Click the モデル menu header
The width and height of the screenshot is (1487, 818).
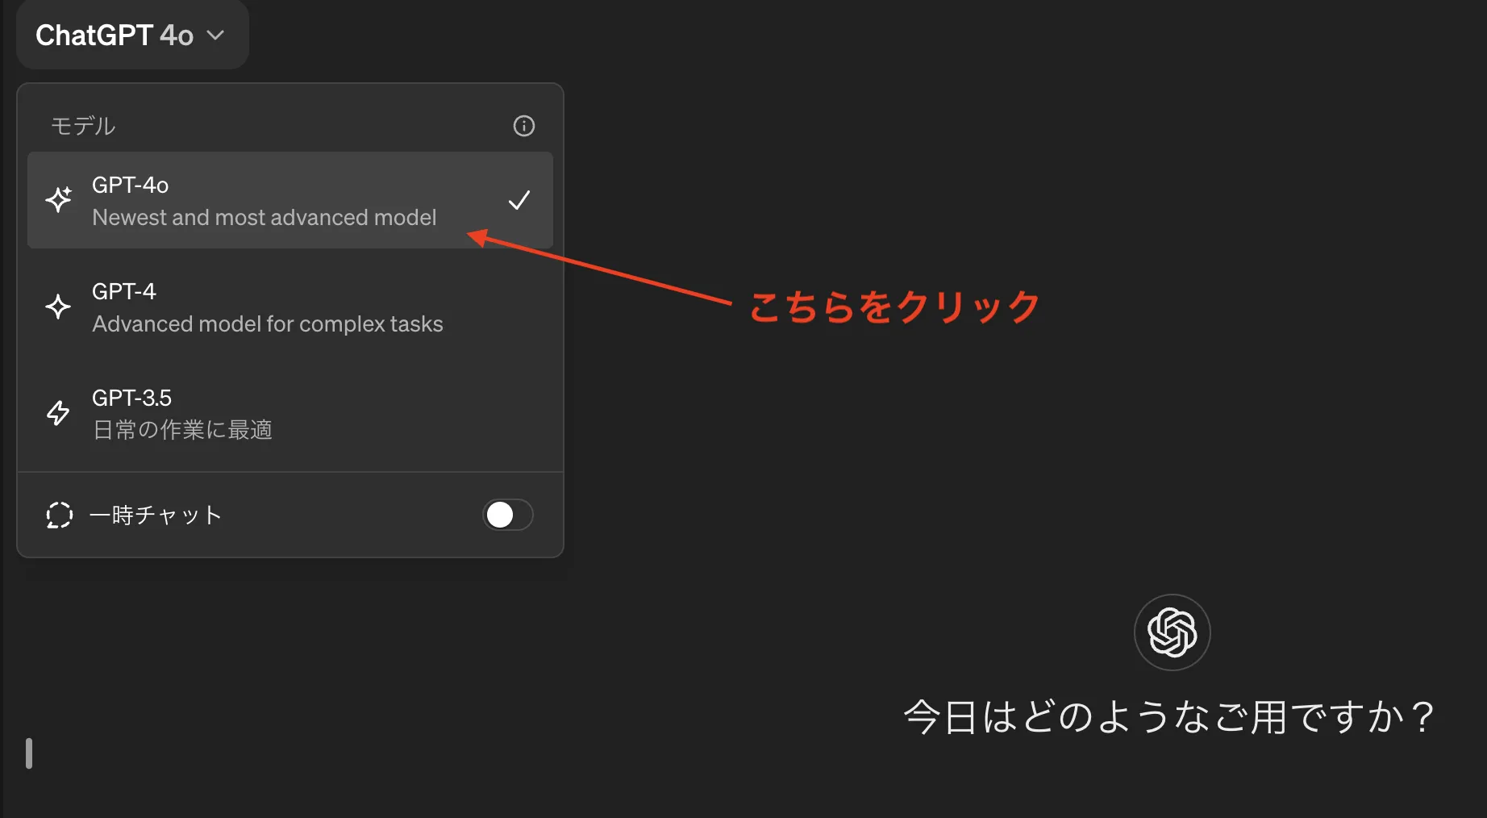(x=83, y=125)
